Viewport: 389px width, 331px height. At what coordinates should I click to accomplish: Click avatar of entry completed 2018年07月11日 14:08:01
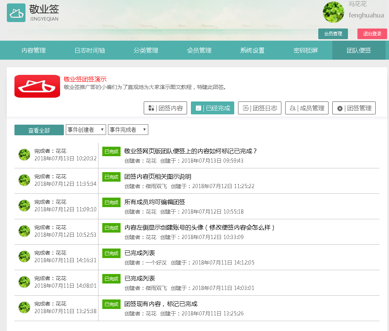pos(24,282)
